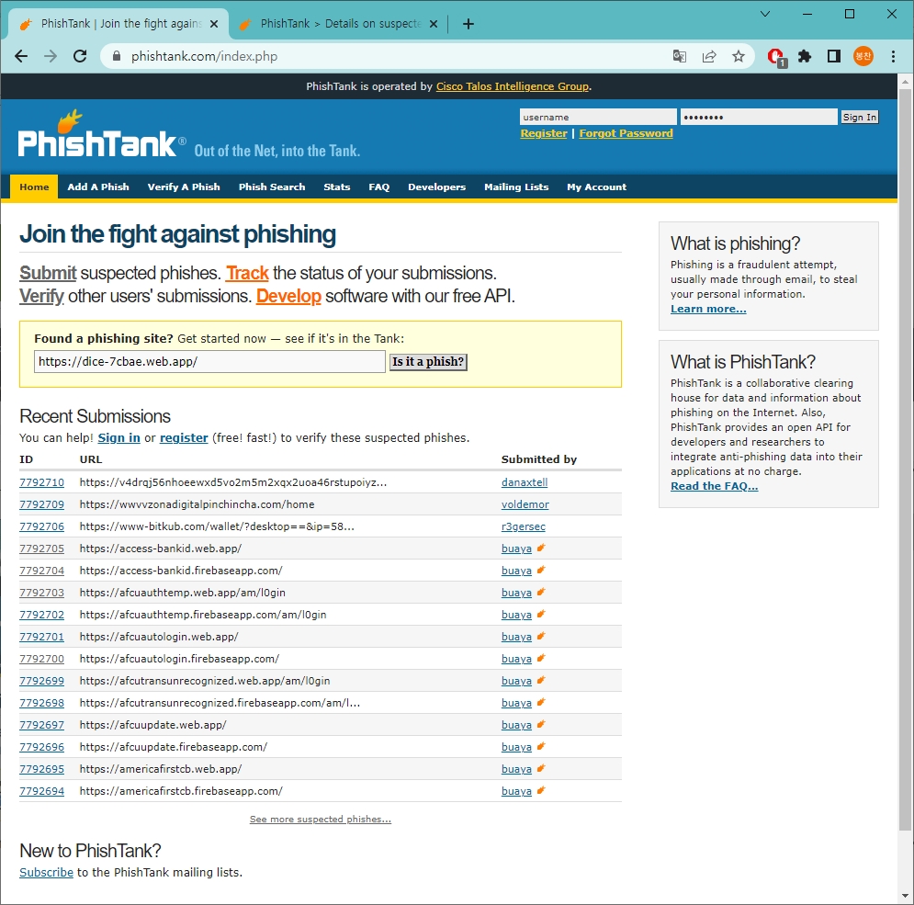Focus the phishing URL input field
The image size is (914, 905).
(x=209, y=362)
